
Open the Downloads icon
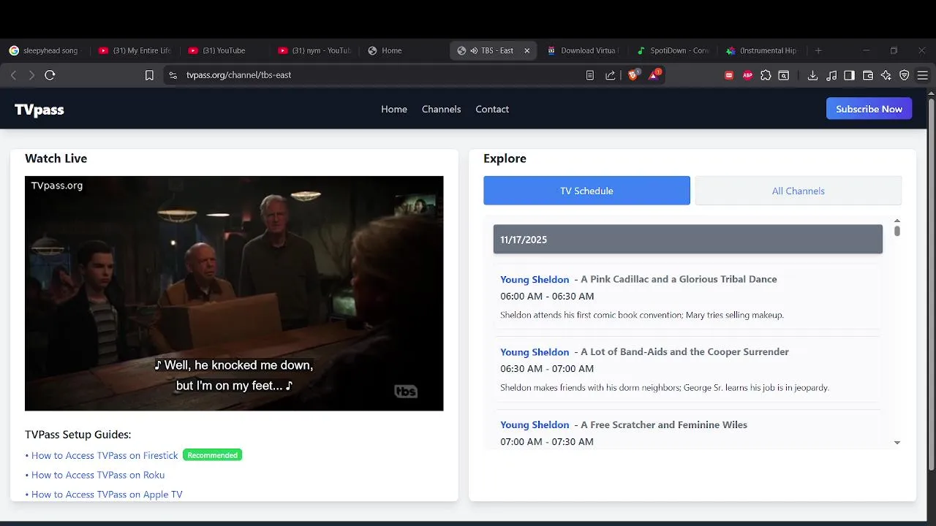[812, 75]
